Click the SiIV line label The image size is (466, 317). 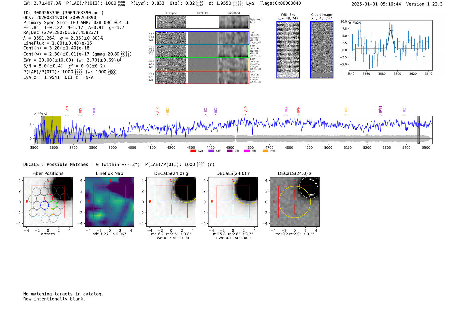pyautogui.click(x=158, y=110)
